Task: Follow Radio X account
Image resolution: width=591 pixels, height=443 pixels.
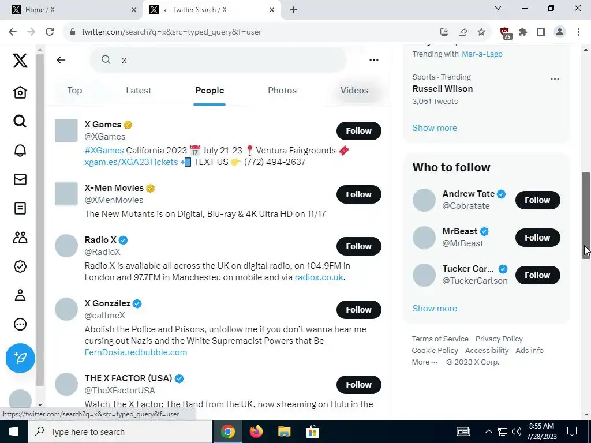Action: tap(359, 246)
